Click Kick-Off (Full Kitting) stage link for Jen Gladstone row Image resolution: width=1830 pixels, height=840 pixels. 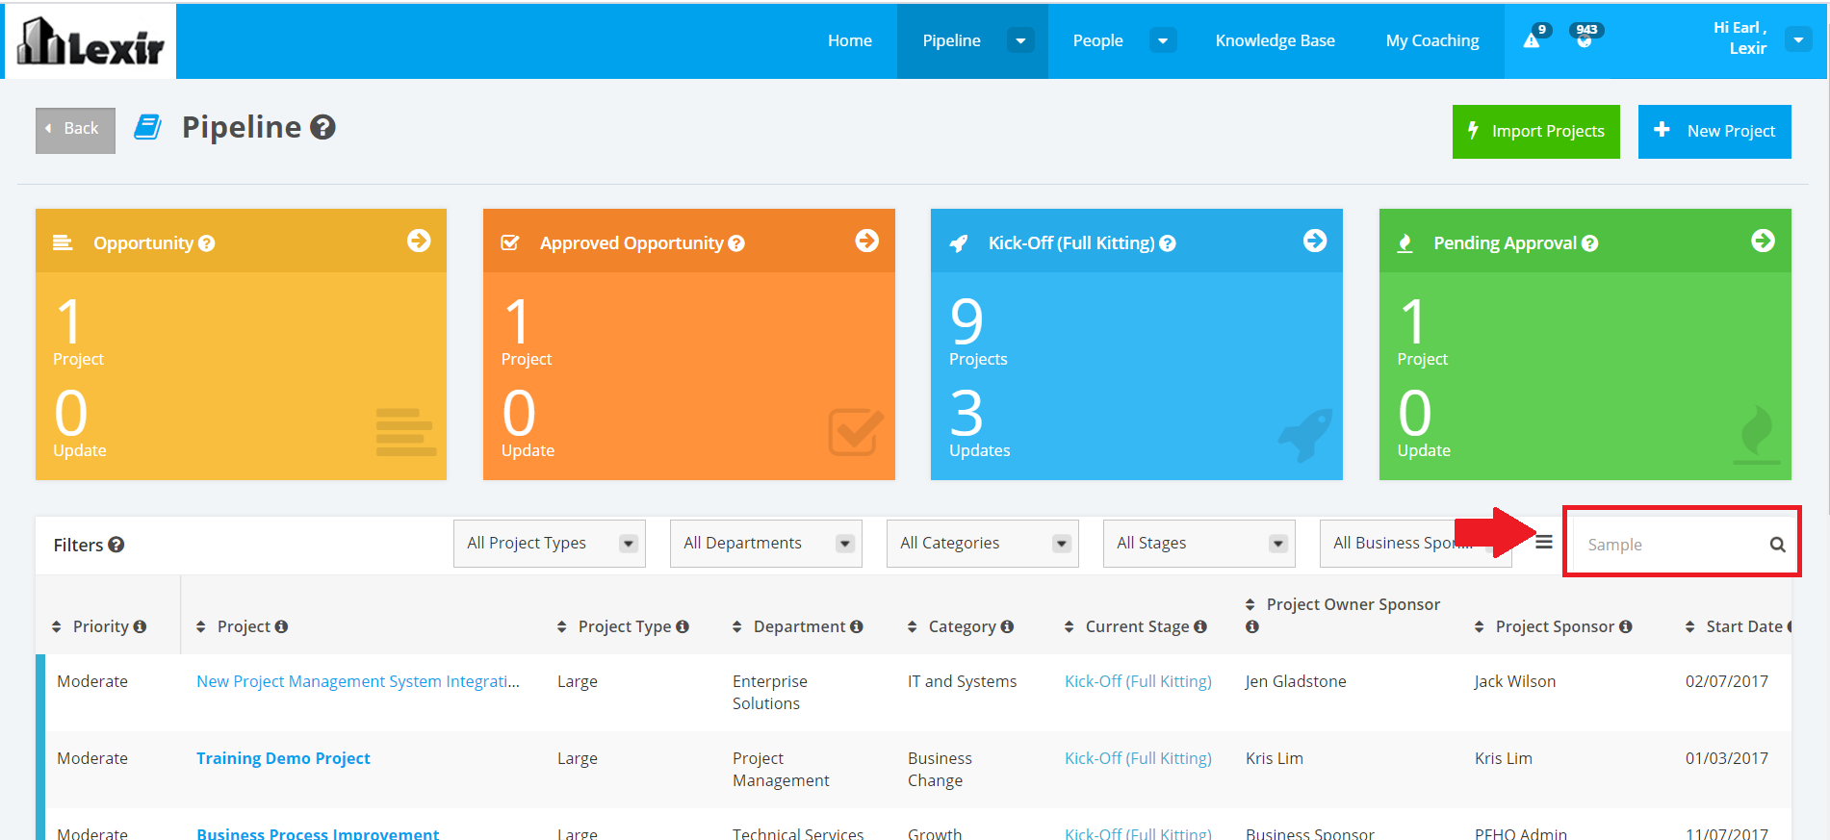1138,681
